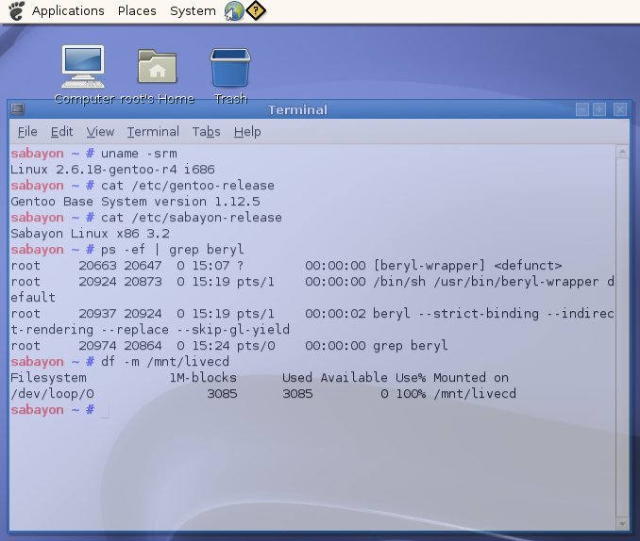
Task: Click 'beryl --strict-binding' process text
Action: click(x=456, y=314)
